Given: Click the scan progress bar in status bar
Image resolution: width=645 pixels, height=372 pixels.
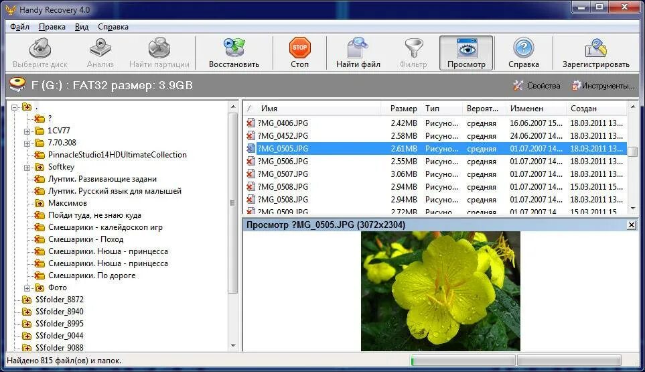Looking at the screenshot, I should [x=462, y=361].
